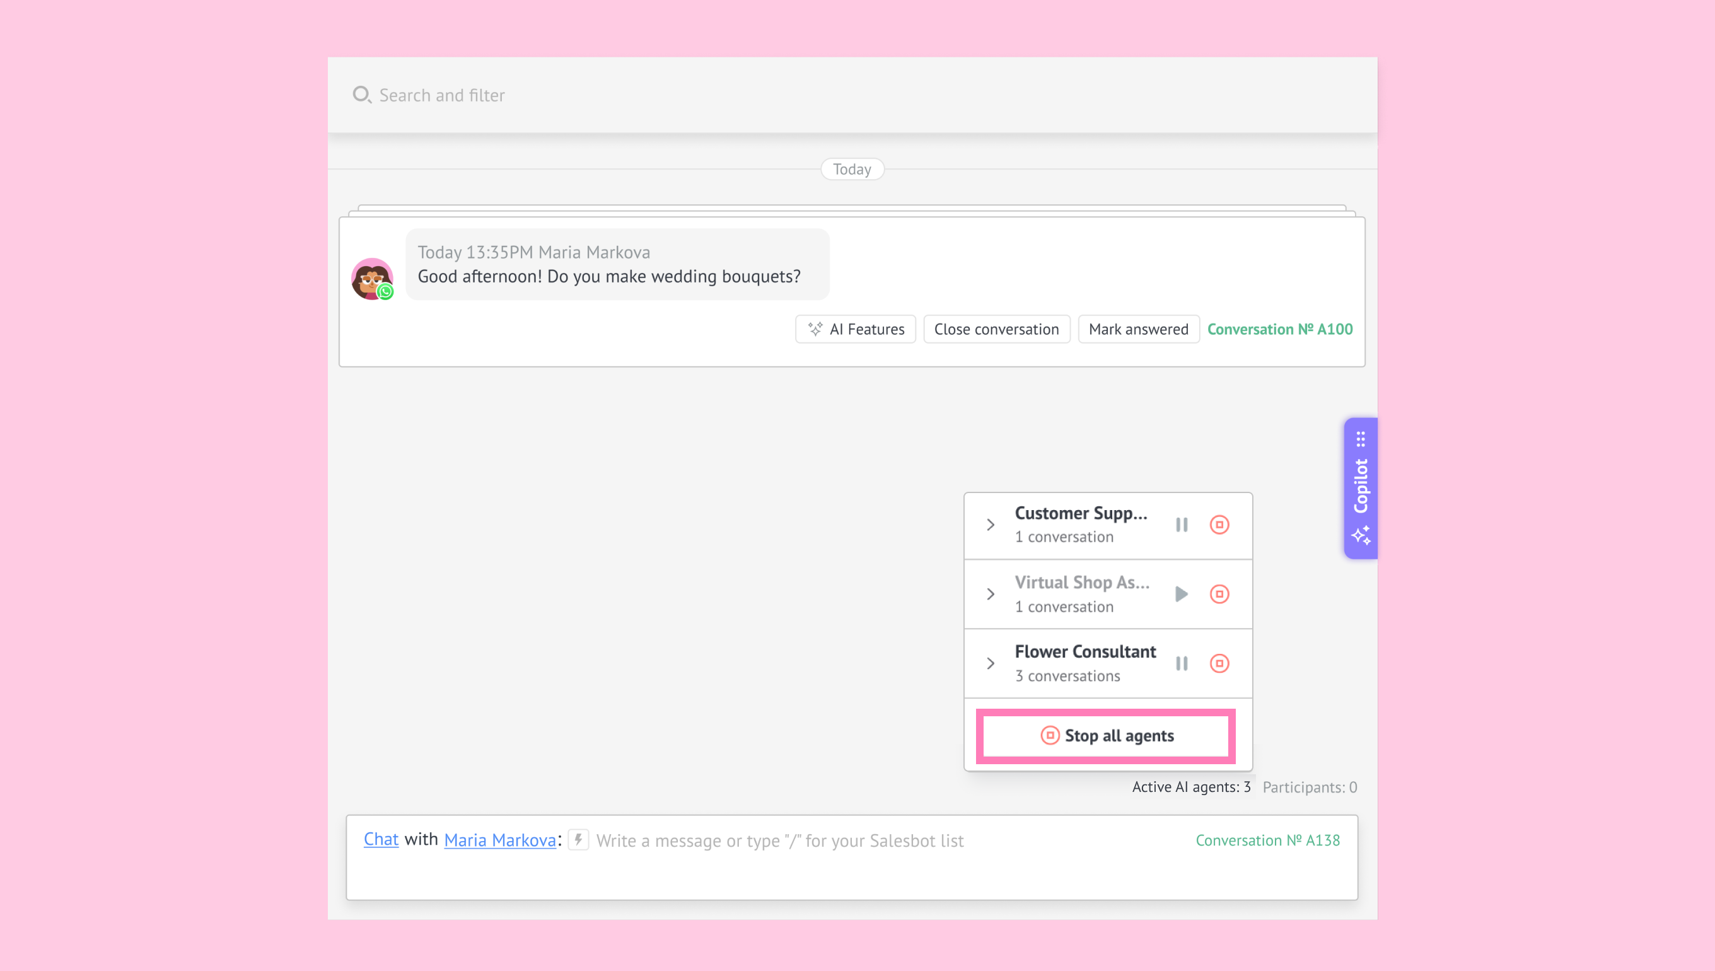Stop the Flower Consultant agent
The height and width of the screenshot is (971, 1715).
coord(1219,663)
